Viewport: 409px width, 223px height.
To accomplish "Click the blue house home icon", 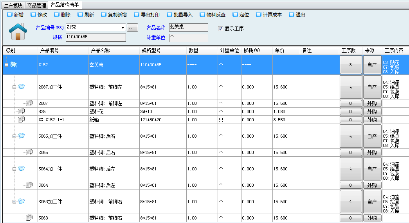I will tap(17, 32).
